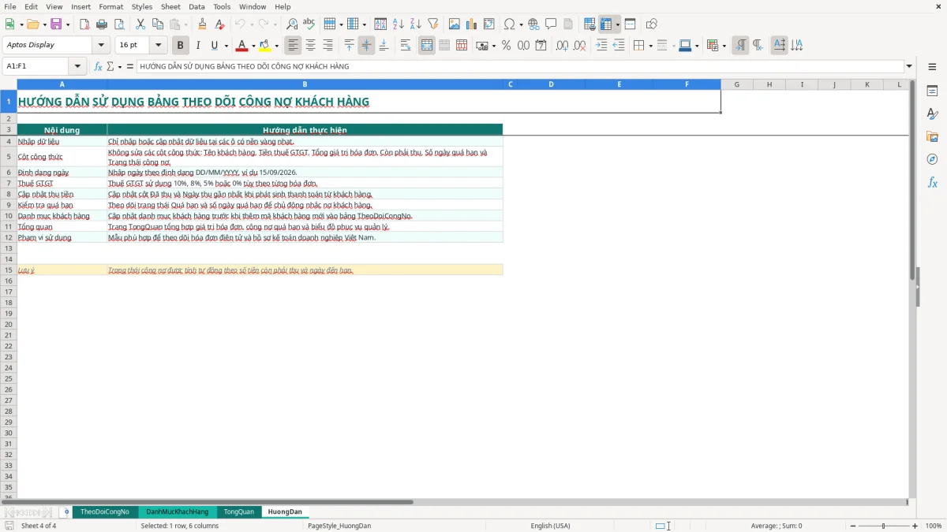The width and height of the screenshot is (947, 532).
Task: Expand Name Box dropdown
Action: (77, 66)
